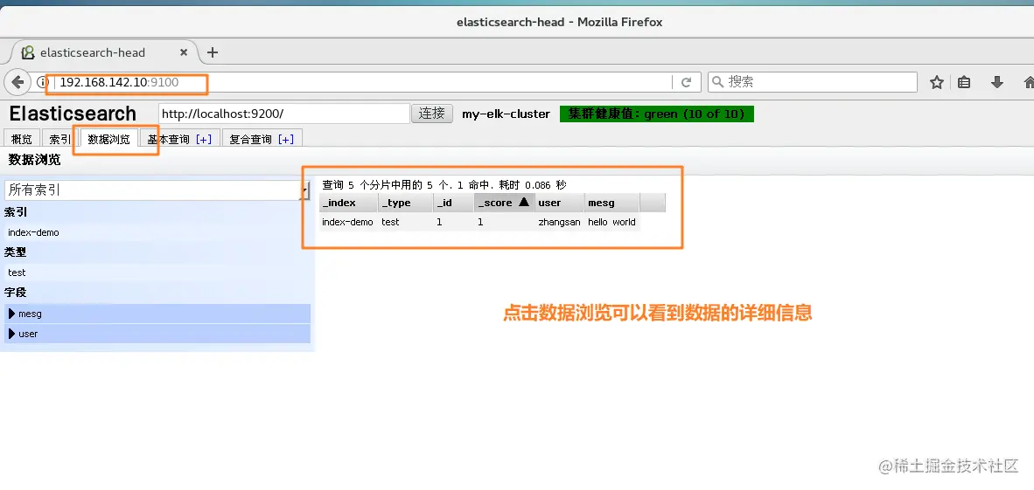Click the my-elk-cluster cluster name
The height and width of the screenshot is (490, 1034).
click(x=506, y=114)
